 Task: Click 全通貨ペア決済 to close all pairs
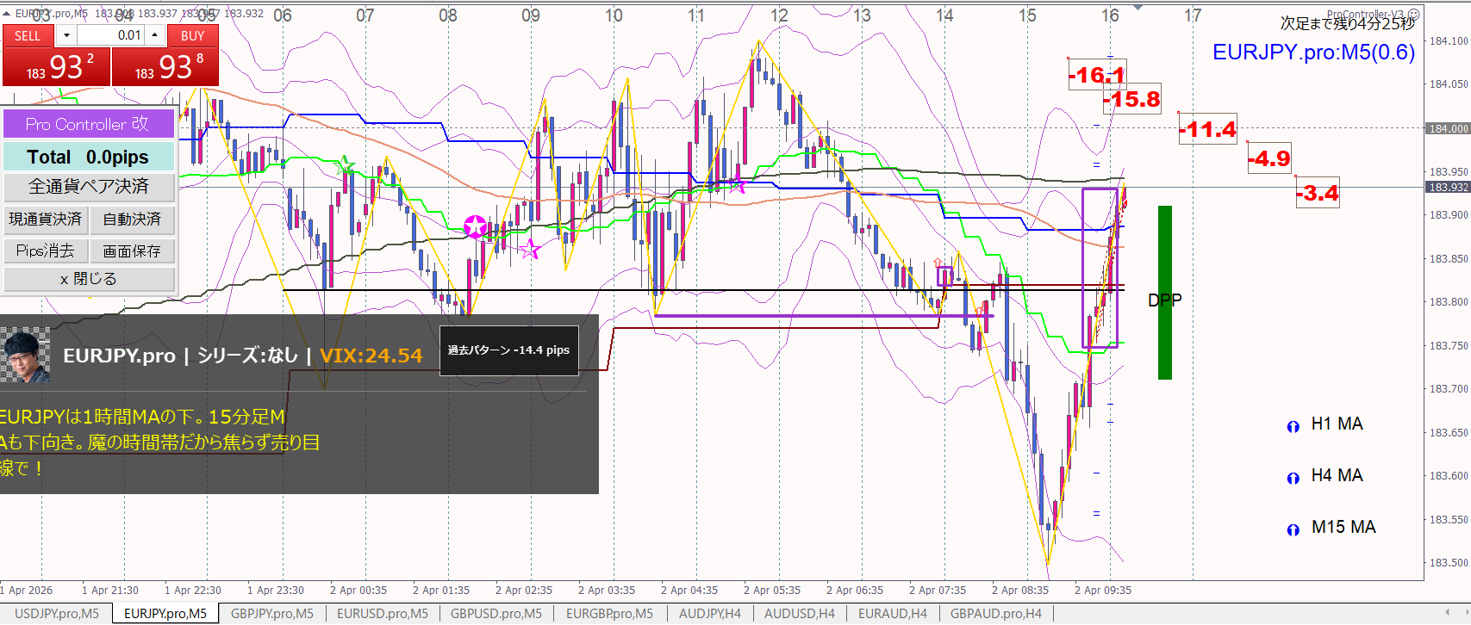[89, 187]
